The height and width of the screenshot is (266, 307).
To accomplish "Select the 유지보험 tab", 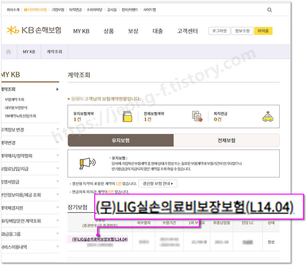I will (121, 140).
